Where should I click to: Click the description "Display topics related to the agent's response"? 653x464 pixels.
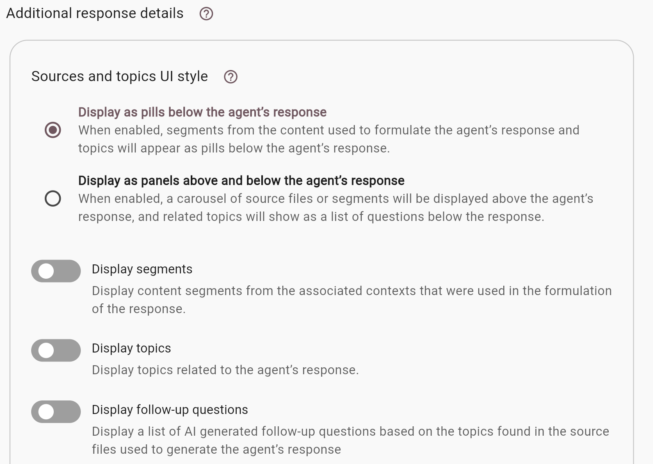pos(225,370)
